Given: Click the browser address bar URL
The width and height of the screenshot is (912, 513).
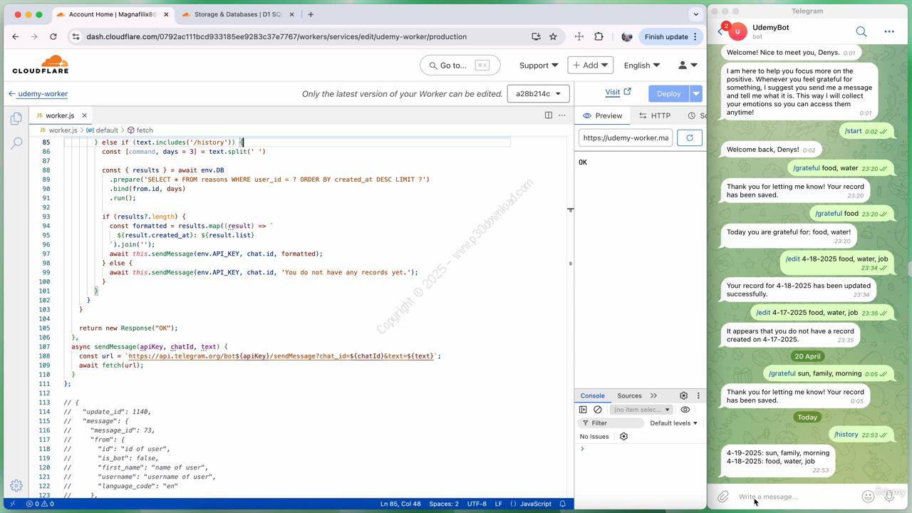Looking at the screenshot, I should click(x=276, y=36).
